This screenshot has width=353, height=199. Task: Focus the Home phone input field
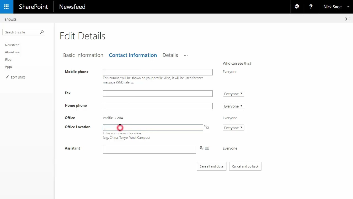158,106
